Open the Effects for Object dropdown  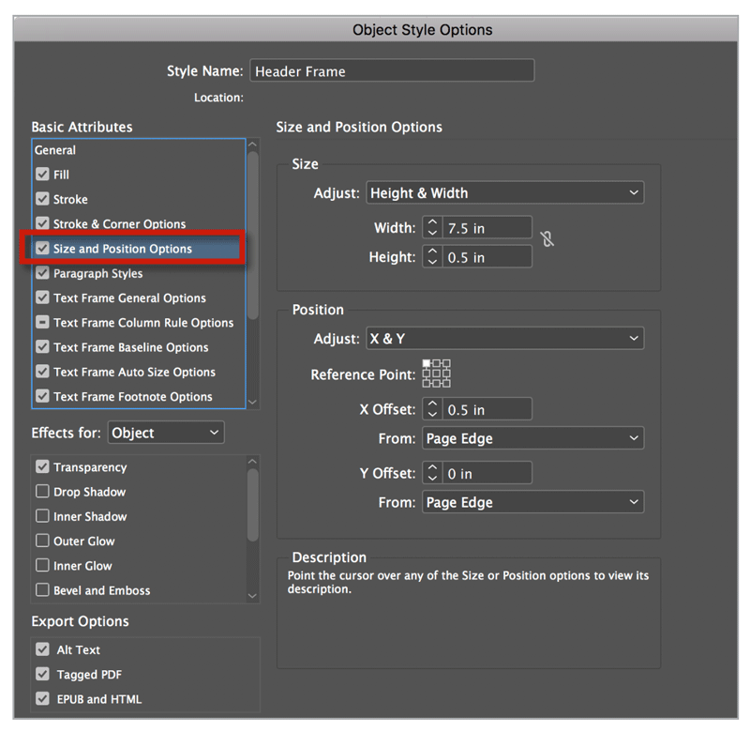coord(166,433)
